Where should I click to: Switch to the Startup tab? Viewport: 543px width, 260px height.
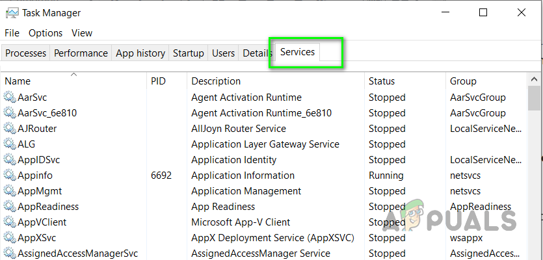tap(189, 53)
